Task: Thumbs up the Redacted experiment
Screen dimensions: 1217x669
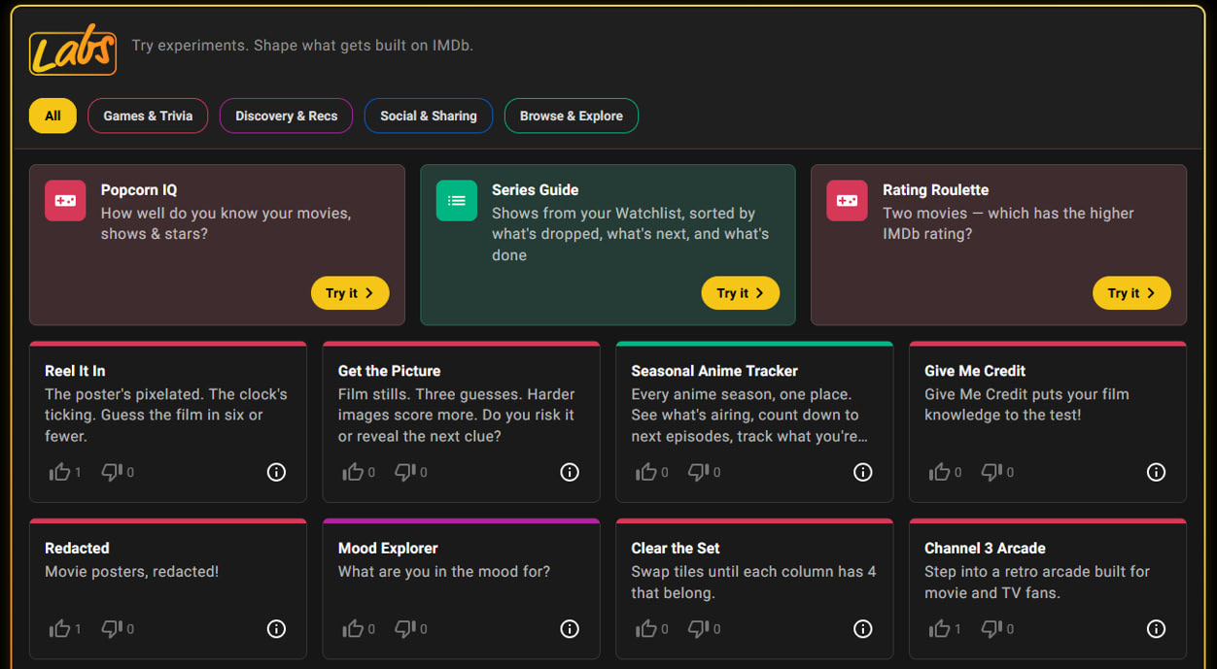Action: [60, 629]
